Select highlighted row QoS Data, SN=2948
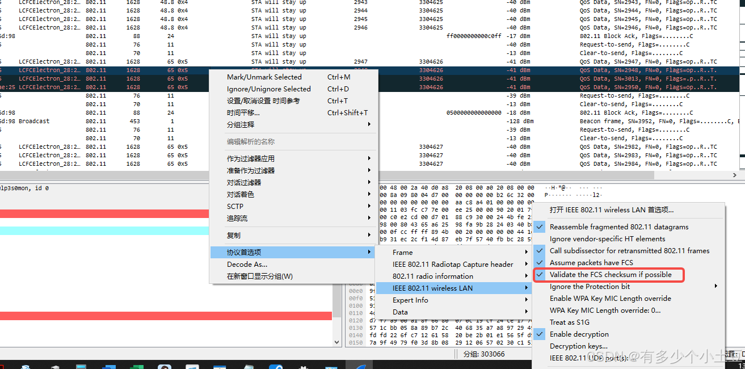Viewport: 745px width, 369px height. point(370,70)
